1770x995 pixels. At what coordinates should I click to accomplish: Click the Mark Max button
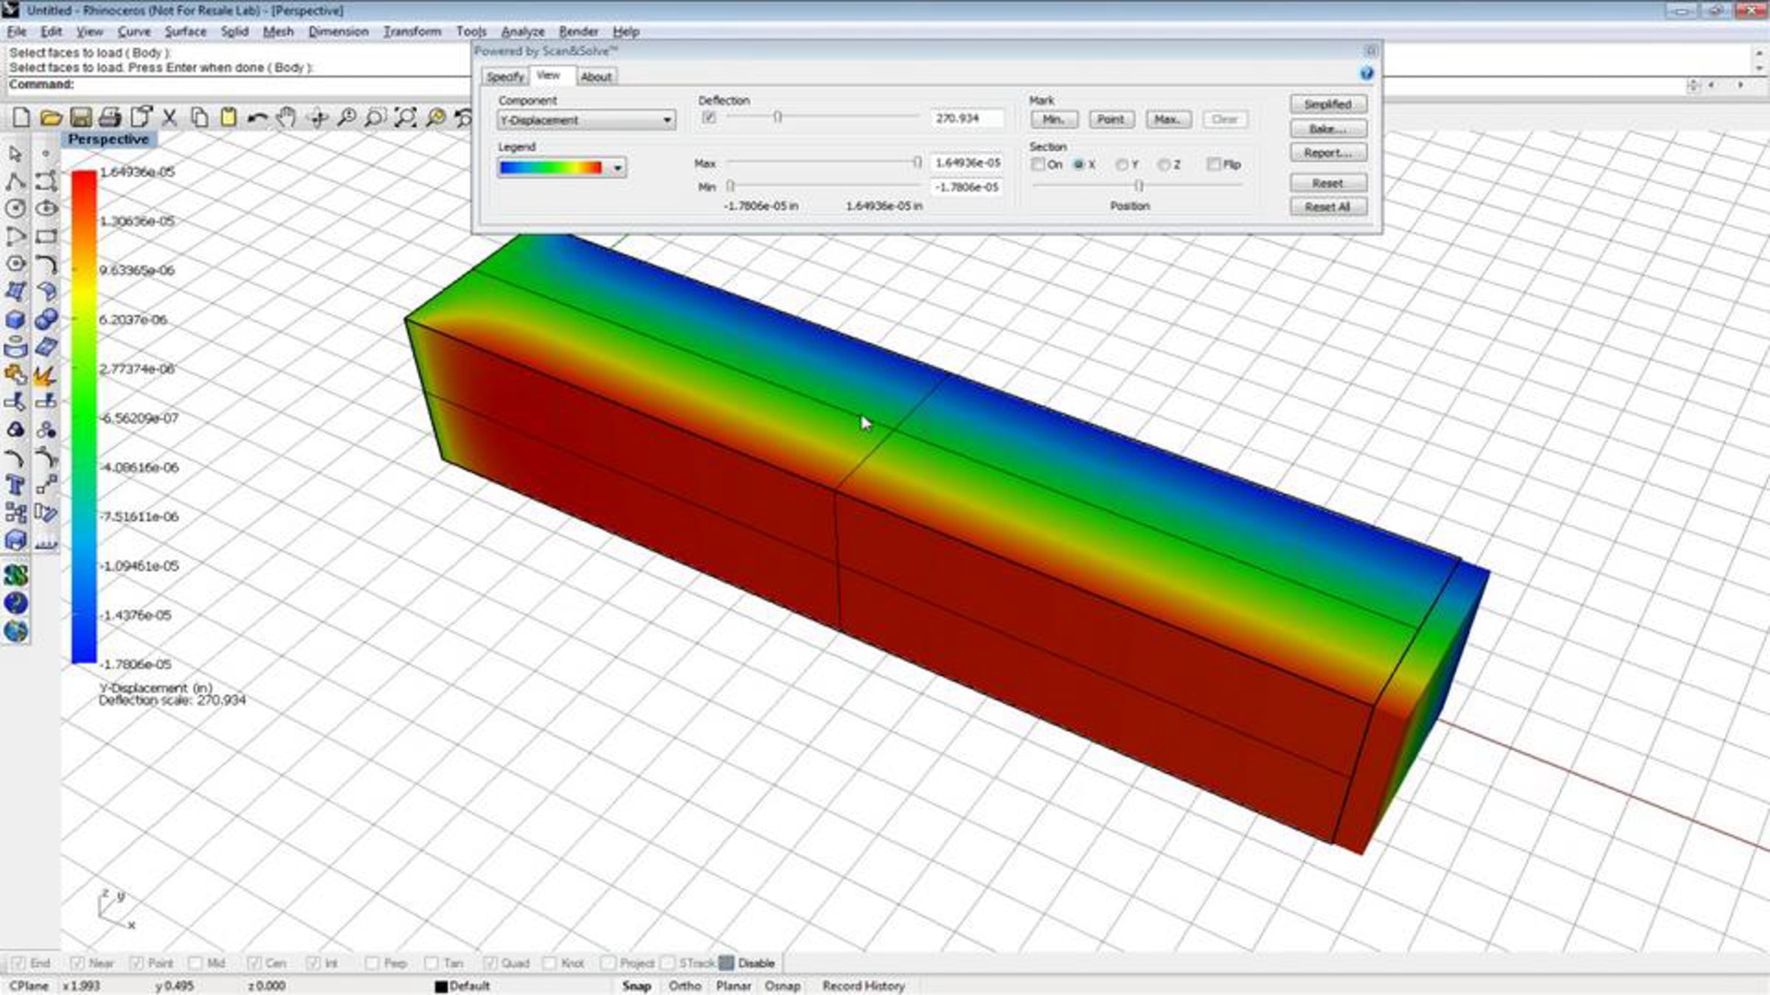[x=1168, y=119]
